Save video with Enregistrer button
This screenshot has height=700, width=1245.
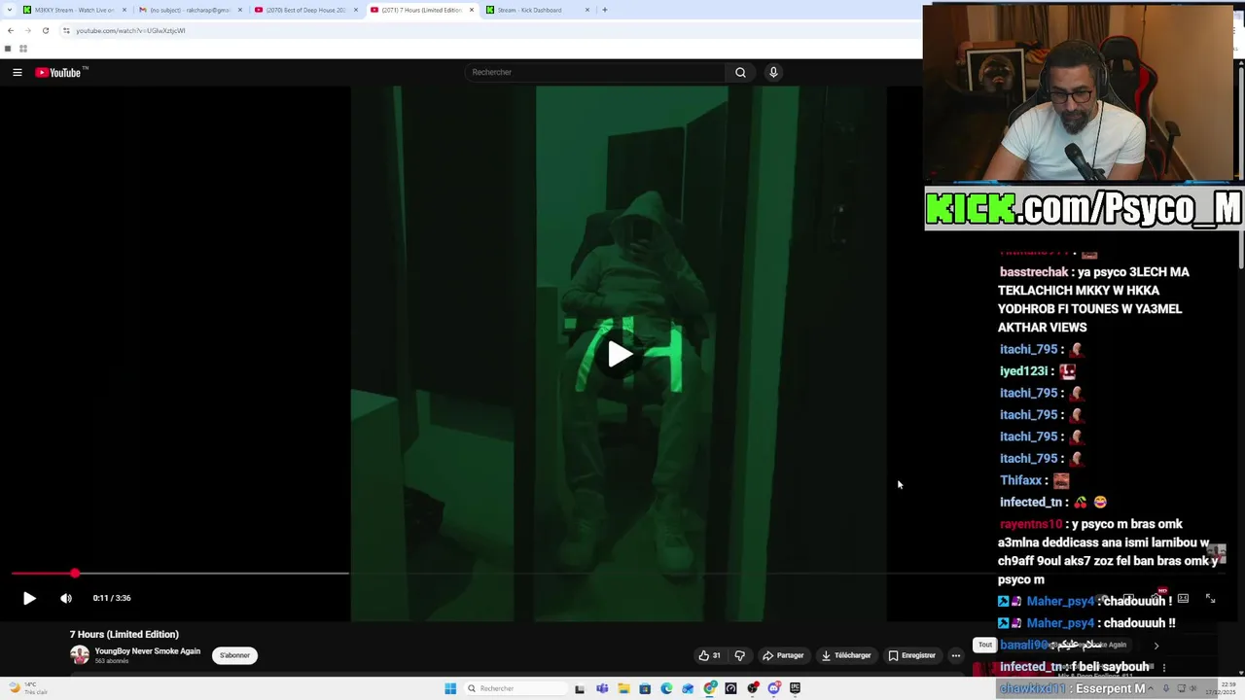(911, 655)
